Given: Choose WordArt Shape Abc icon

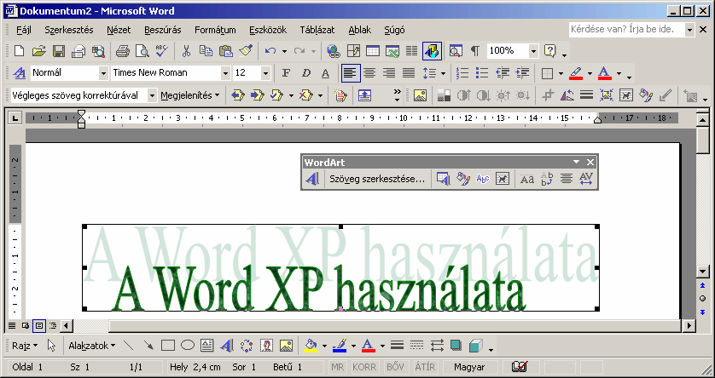Looking at the screenshot, I should [x=482, y=180].
